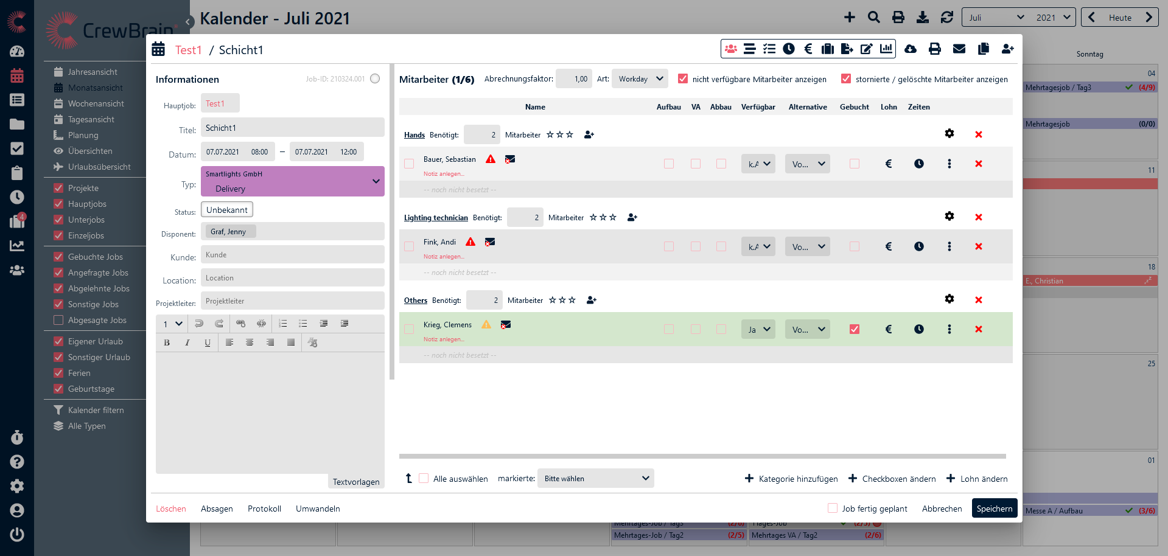Image resolution: width=1168 pixels, height=556 pixels.
Task: Click the Speichern button
Action: pos(994,509)
